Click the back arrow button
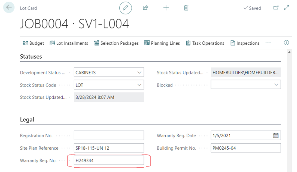 click(x=9, y=7)
